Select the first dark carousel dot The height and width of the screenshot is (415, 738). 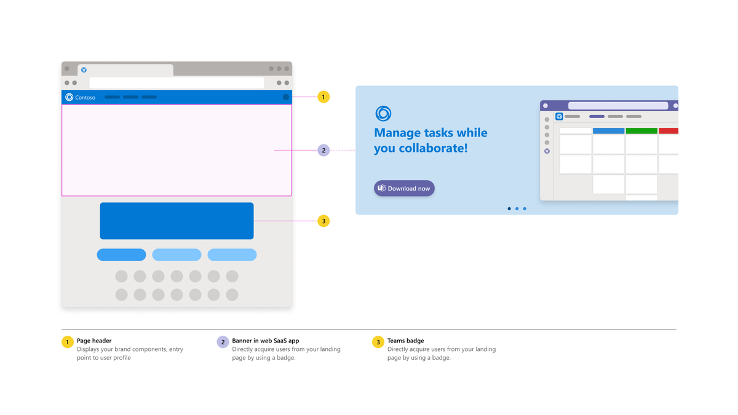point(509,208)
